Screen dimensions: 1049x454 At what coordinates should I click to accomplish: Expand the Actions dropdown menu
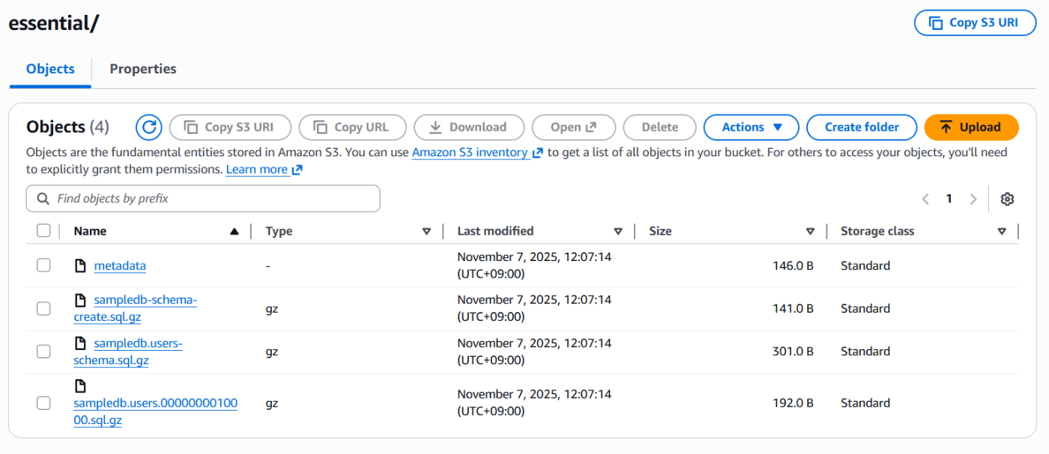point(751,127)
